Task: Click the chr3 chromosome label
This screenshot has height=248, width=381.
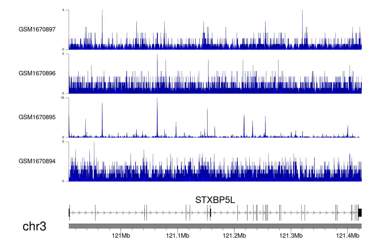Action: [34, 226]
